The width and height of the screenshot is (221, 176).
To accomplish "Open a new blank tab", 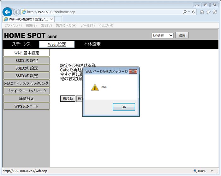I will point(58,19).
